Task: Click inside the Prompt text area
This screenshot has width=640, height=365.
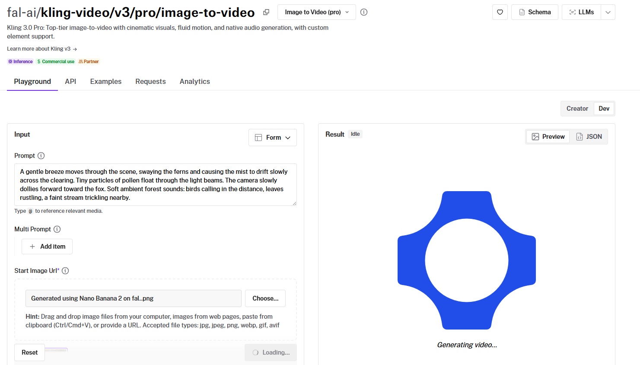Action: point(155,185)
